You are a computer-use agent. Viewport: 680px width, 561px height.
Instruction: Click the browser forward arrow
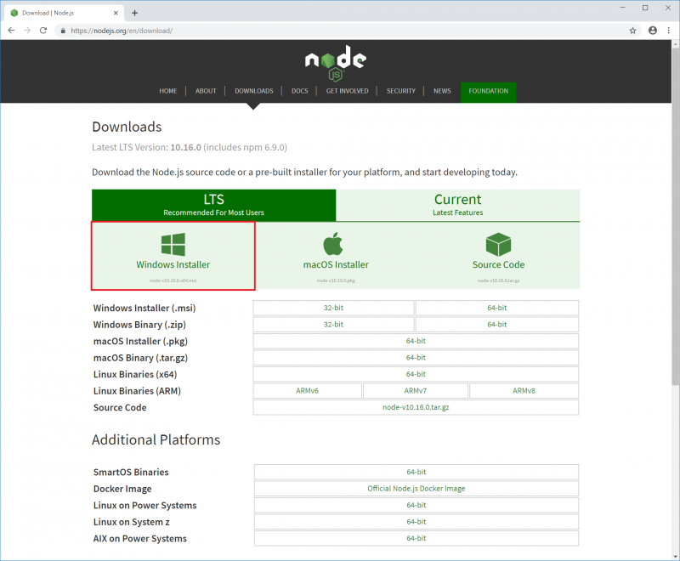pos(27,31)
